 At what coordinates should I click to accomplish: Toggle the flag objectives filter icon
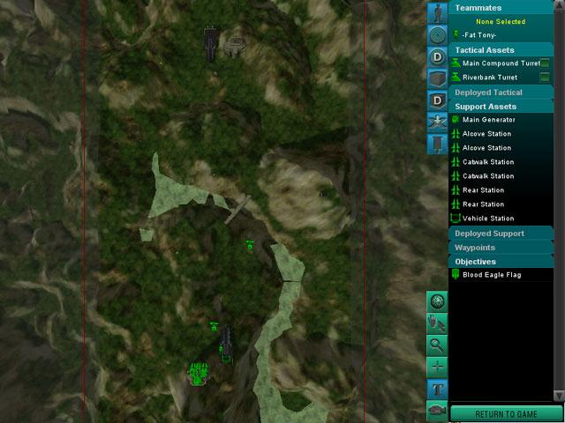[x=437, y=144]
